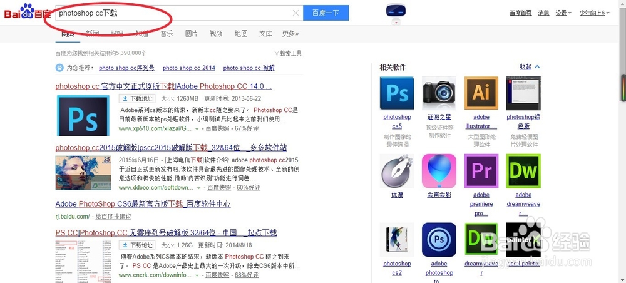Open suggestion photo shop cc 2014

coord(189,68)
